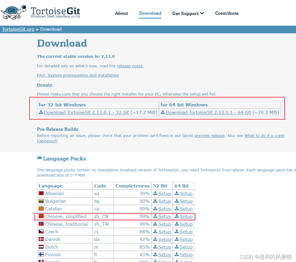296x262 pixels.
Task: Open the Contribute page
Action: [227, 13]
